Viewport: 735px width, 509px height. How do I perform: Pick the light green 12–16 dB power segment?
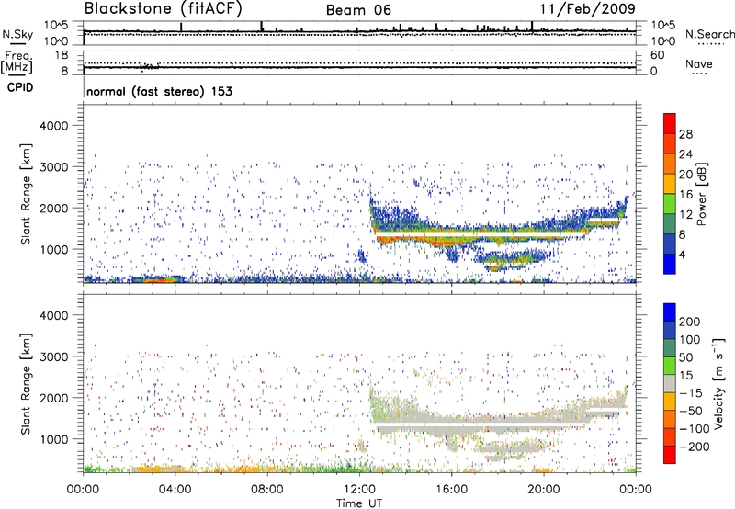[670, 204]
